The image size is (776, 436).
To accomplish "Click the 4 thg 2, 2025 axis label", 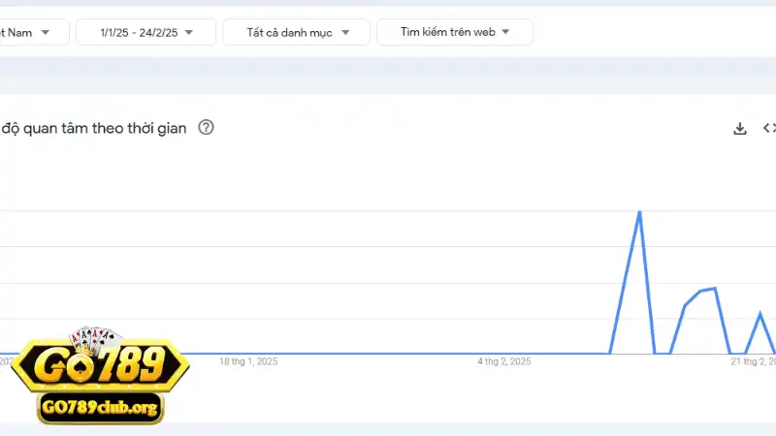I will click(503, 361).
